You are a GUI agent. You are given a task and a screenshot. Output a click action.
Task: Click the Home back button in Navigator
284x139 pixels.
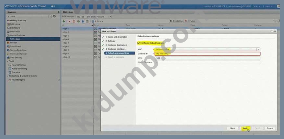coord(27,16)
